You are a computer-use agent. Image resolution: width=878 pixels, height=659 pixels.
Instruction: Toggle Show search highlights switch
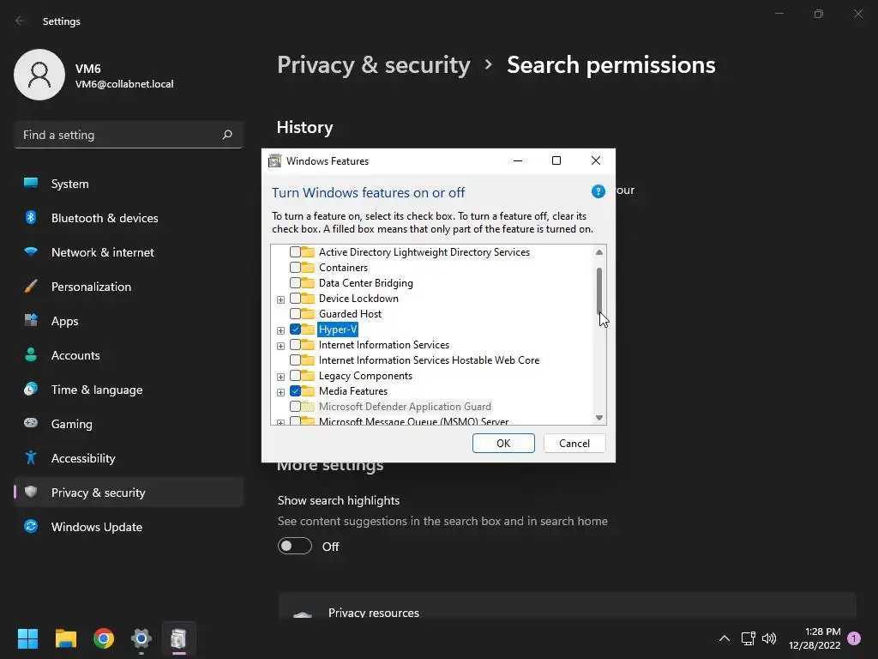(x=294, y=547)
